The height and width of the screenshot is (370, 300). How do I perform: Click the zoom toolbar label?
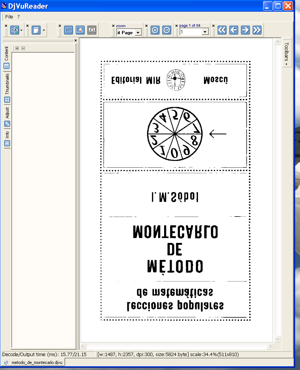(x=121, y=26)
